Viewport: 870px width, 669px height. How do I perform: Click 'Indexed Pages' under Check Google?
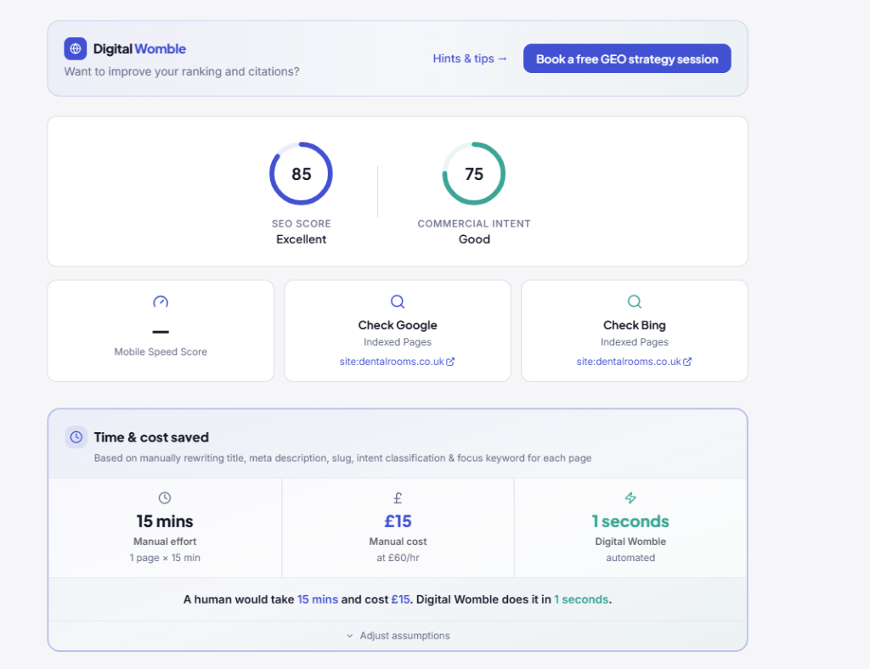coord(398,342)
